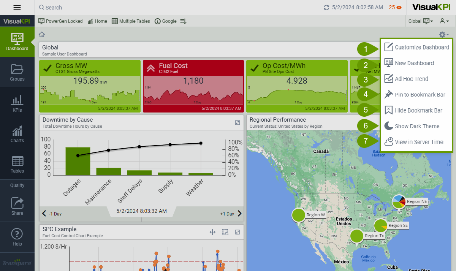Open Groups in the sidebar
Screen dimensions: 456x271
(x=17, y=72)
